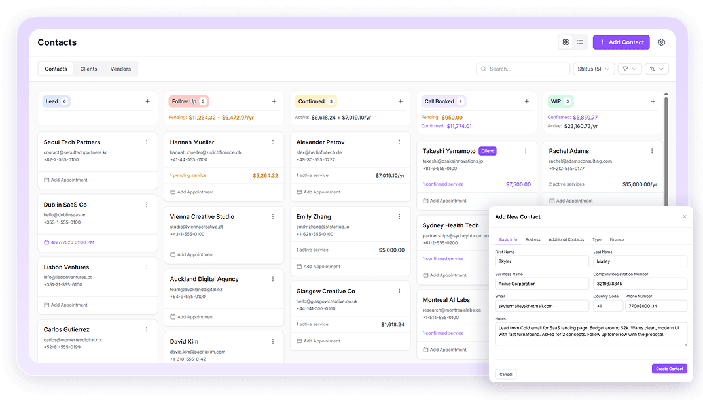Add a card to Call Booked column
The width and height of the screenshot is (703, 400).
(x=527, y=101)
